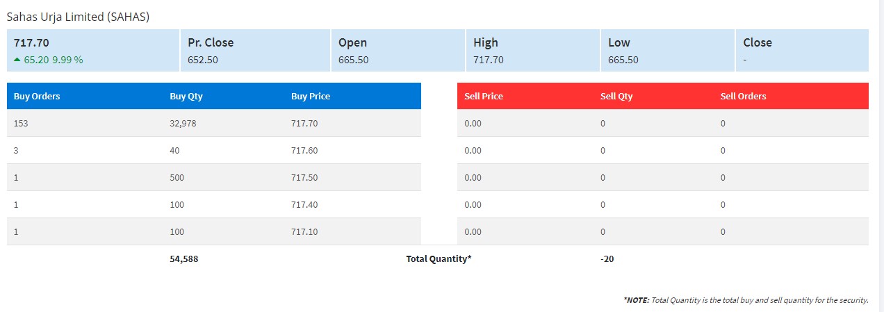Select sell price 0.00 in first sell row
The height and width of the screenshot is (312, 884).
473,123
